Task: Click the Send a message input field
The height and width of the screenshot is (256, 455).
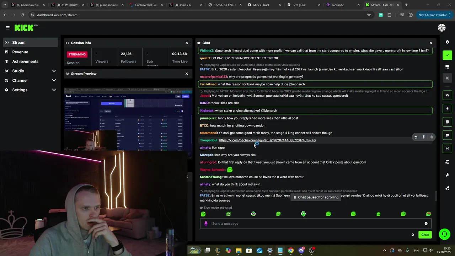Action: [x=316, y=224]
